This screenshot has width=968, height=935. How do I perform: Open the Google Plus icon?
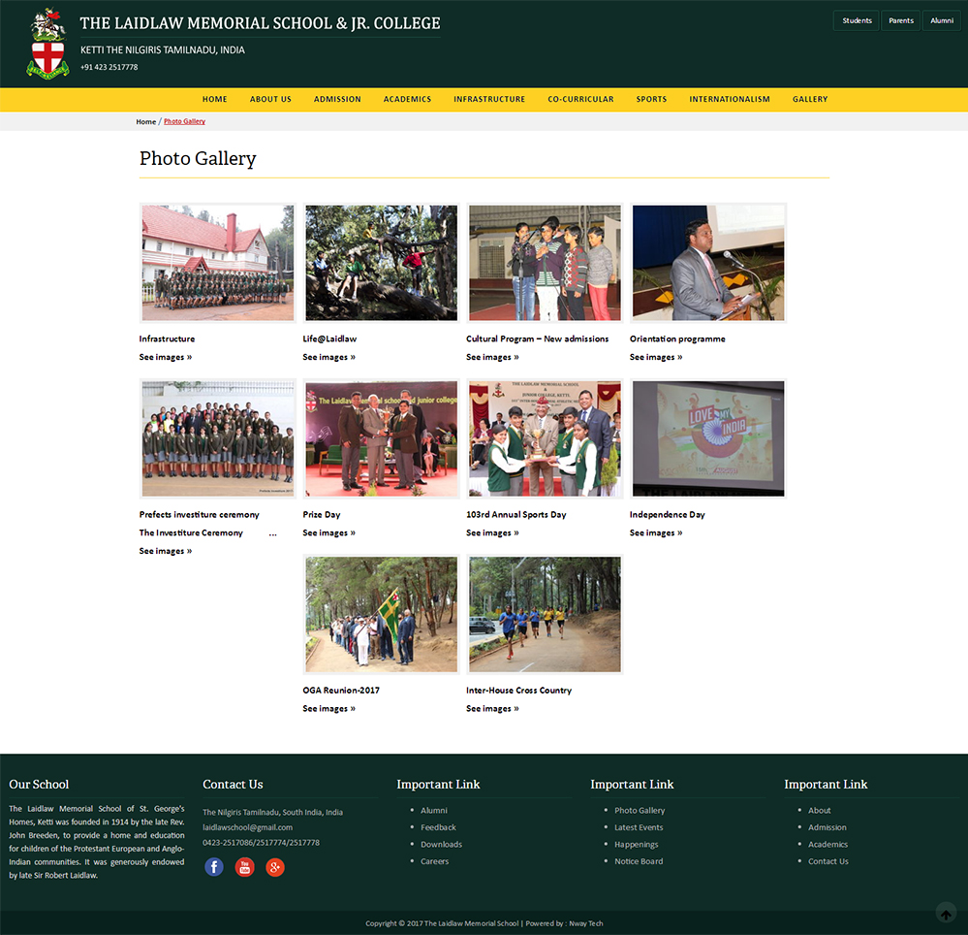tap(275, 867)
